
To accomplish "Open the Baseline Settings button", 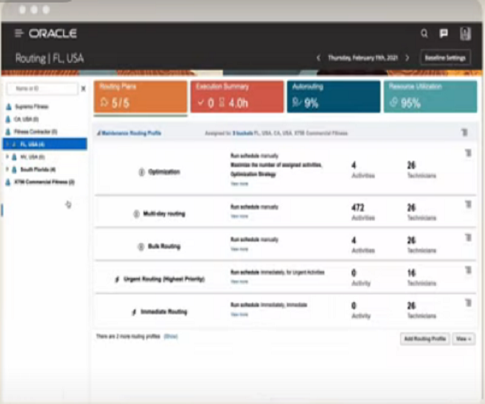I will [x=445, y=58].
